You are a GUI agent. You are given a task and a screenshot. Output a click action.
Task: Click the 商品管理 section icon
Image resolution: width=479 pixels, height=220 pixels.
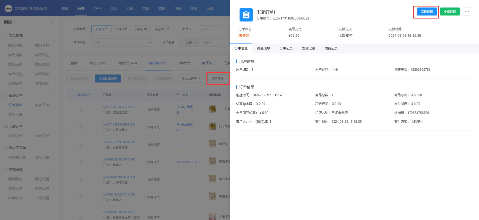pos(6,36)
